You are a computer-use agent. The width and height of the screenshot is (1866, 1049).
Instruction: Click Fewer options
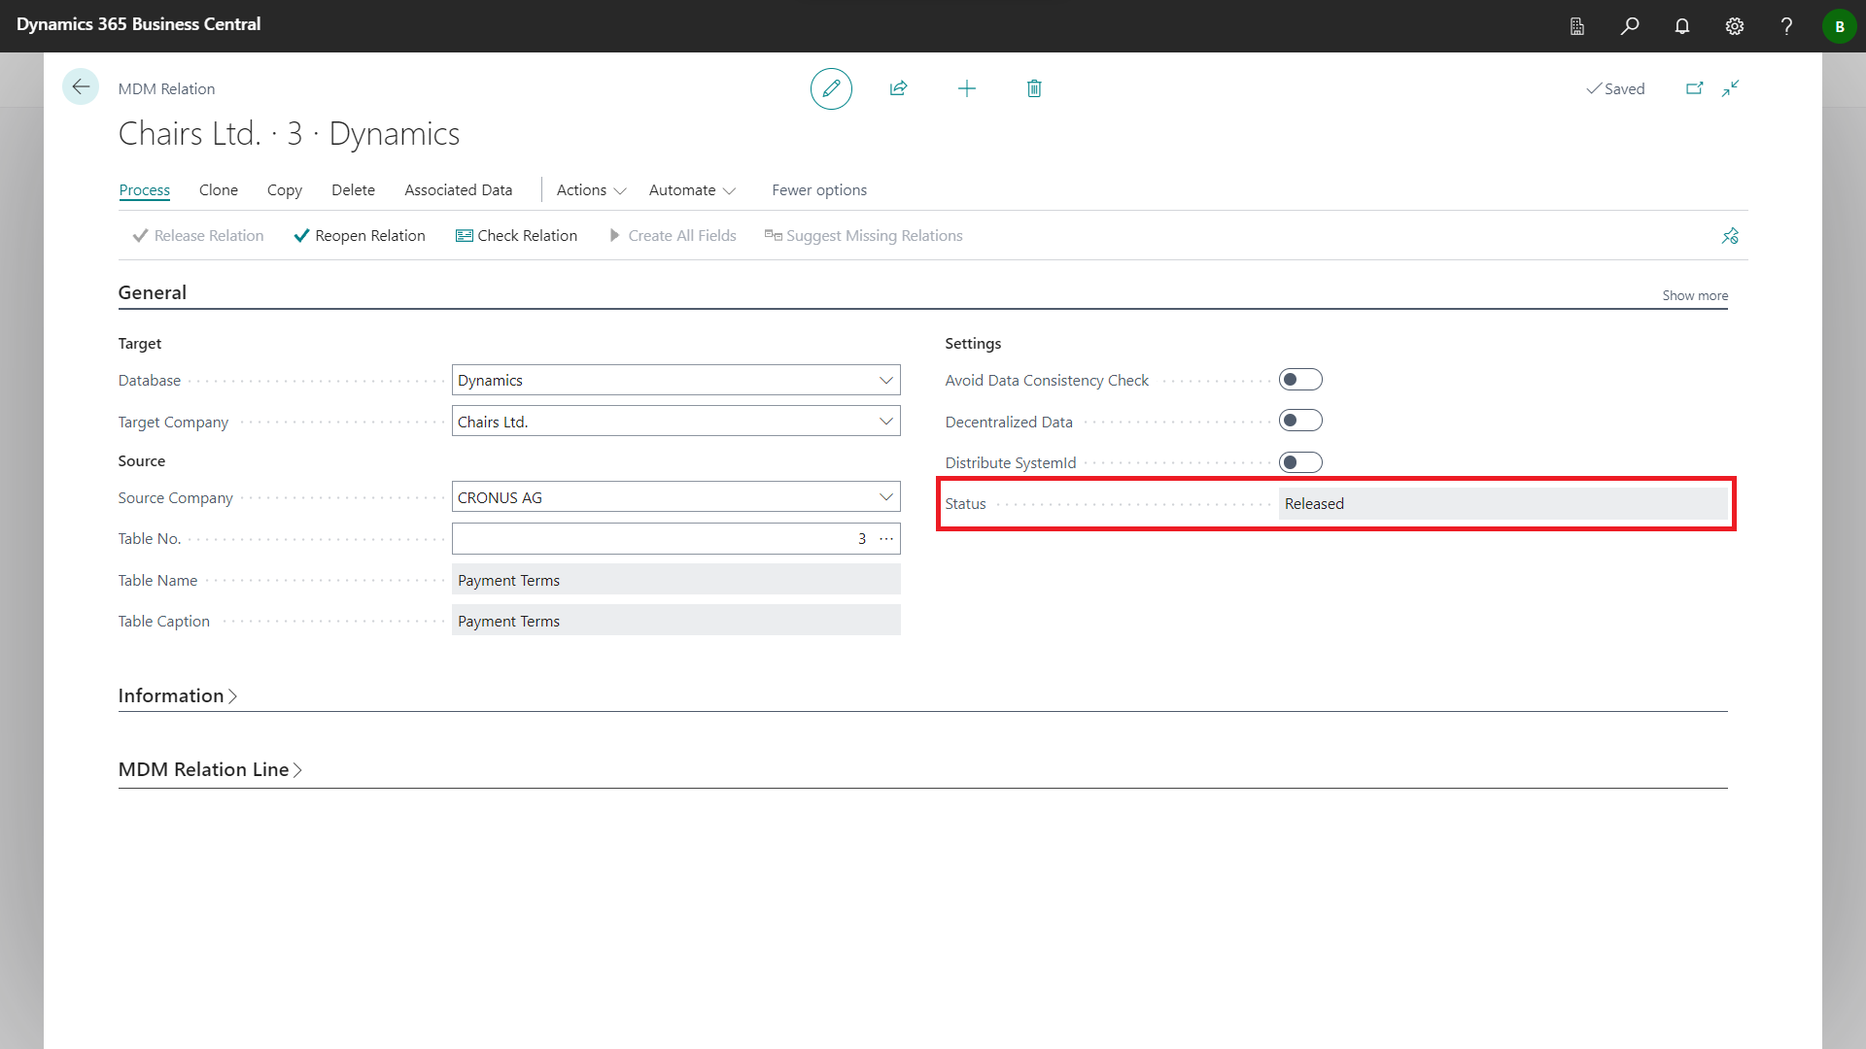[x=819, y=190]
